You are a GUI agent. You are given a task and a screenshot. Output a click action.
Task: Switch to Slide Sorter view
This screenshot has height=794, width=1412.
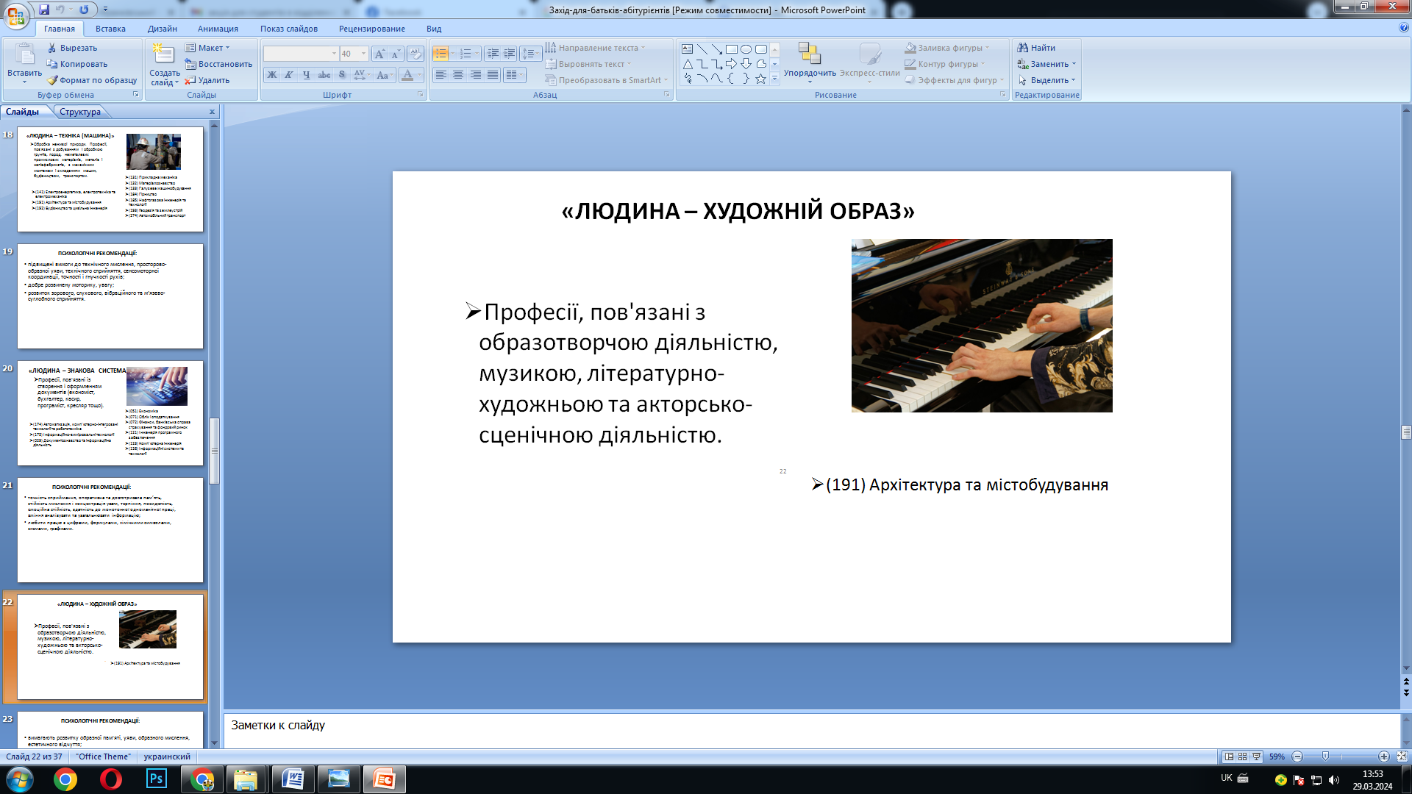1242,757
